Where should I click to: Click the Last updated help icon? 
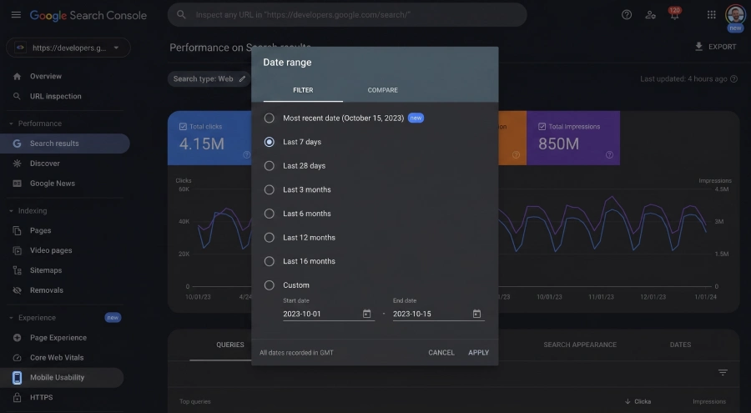733,79
